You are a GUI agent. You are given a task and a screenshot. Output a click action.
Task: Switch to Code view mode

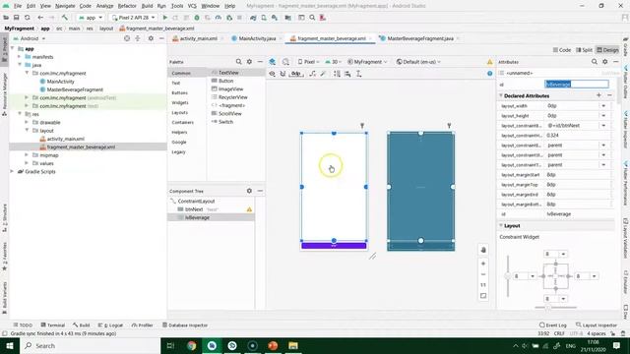pyautogui.click(x=562, y=50)
